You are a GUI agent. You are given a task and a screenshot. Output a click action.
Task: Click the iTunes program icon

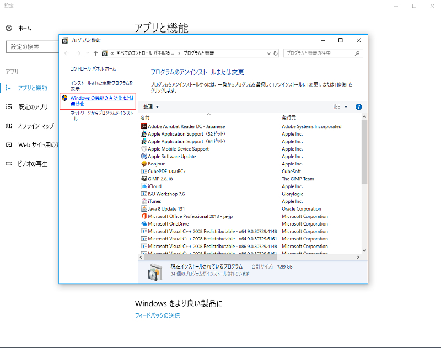coord(144,201)
